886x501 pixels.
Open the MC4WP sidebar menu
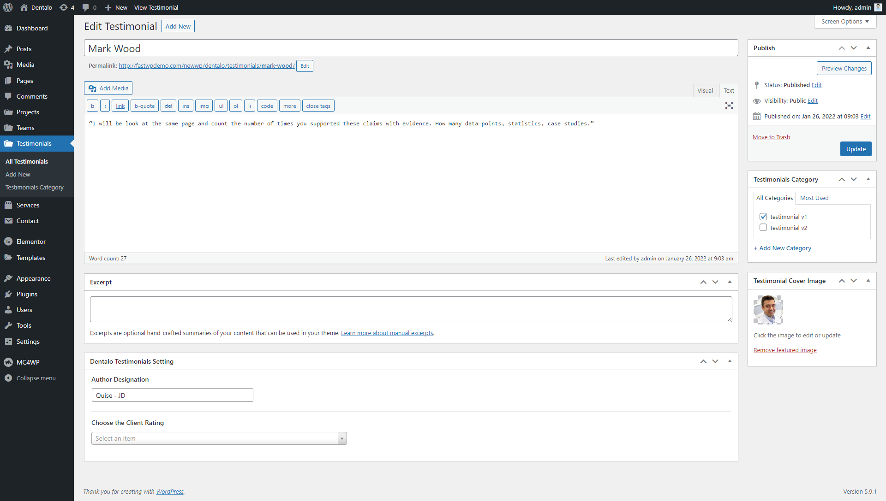28,362
